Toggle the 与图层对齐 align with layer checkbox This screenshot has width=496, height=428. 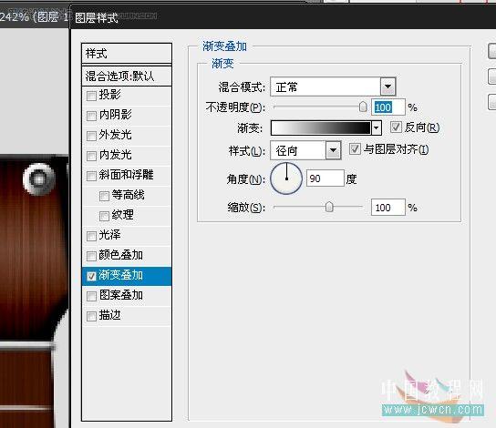(355, 148)
